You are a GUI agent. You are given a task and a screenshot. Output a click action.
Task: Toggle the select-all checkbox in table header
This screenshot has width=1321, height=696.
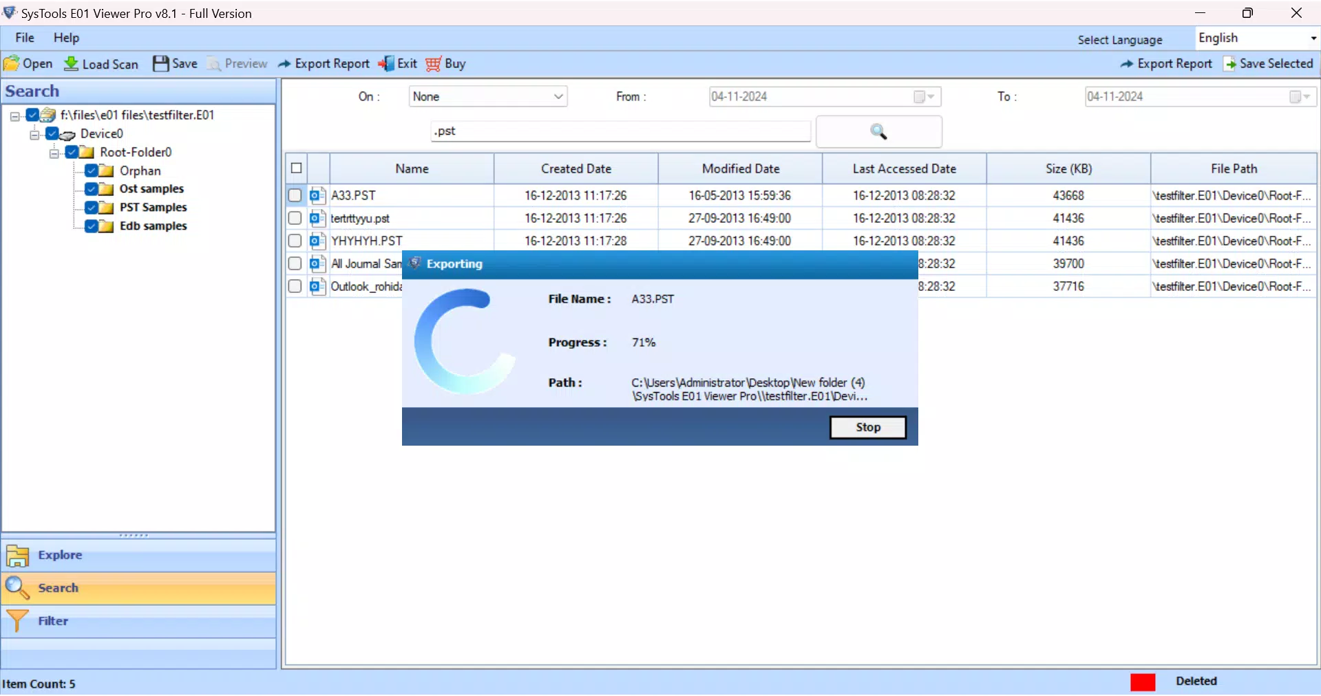(x=297, y=168)
